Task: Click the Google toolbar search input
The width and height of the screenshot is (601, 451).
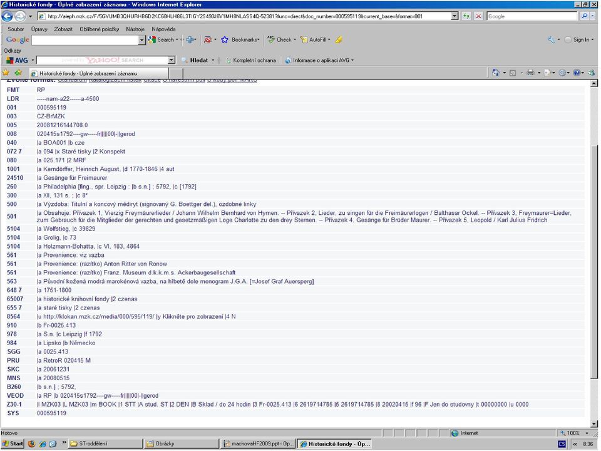Action: click(85, 40)
